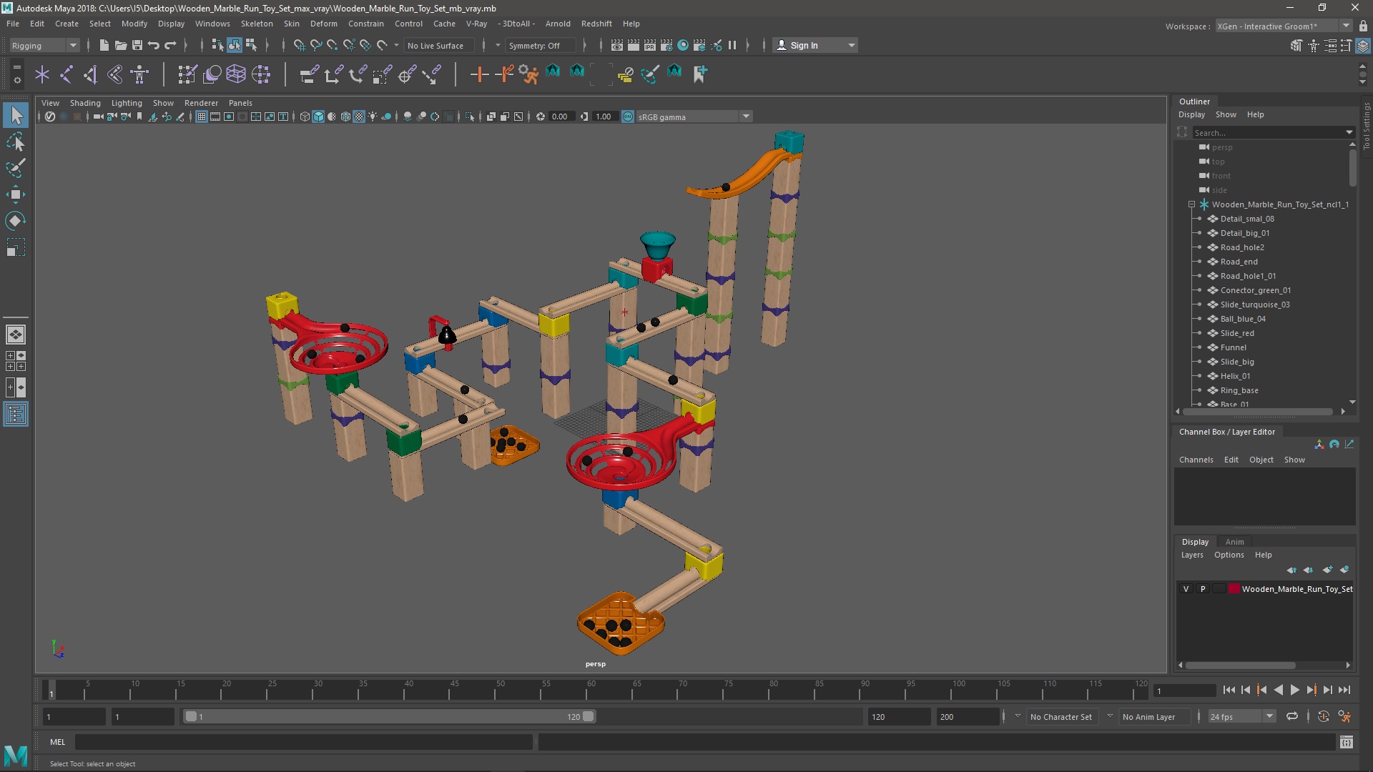Open the Workspace XGen dropdown
This screenshot has width=1373, height=772.
click(x=1284, y=26)
